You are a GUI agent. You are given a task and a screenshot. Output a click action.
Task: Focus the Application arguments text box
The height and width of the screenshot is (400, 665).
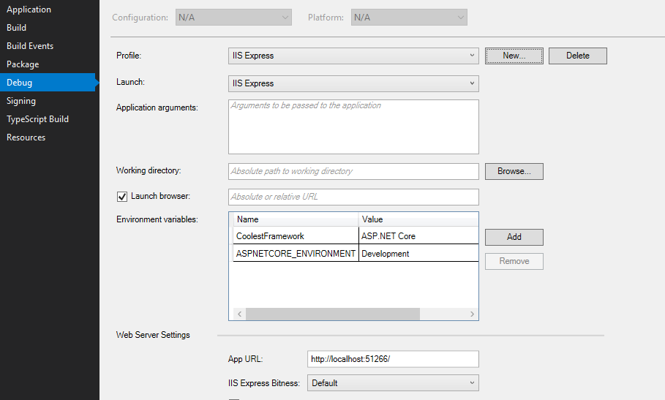pyautogui.click(x=353, y=127)
